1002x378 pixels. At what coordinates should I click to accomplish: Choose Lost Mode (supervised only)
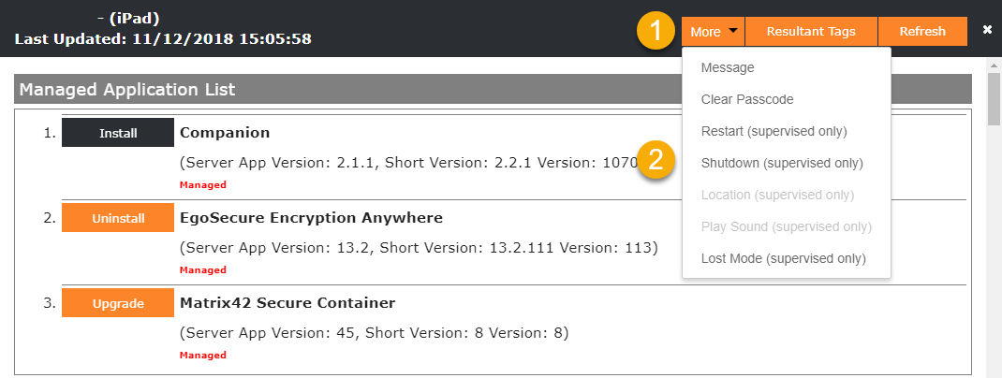coord(786,259)
